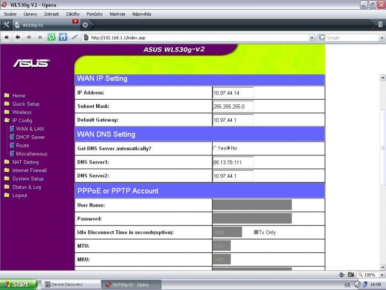This screenshot has height=290, width=386.
Task: Click the Google search engine icon
Action: point(322,38)
